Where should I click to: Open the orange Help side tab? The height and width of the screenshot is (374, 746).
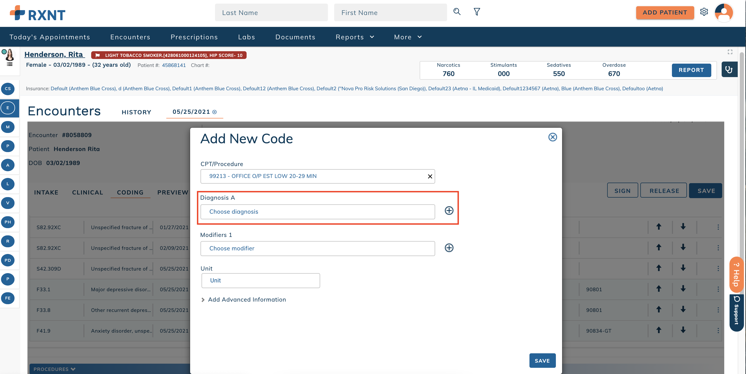tap(736, 275)
